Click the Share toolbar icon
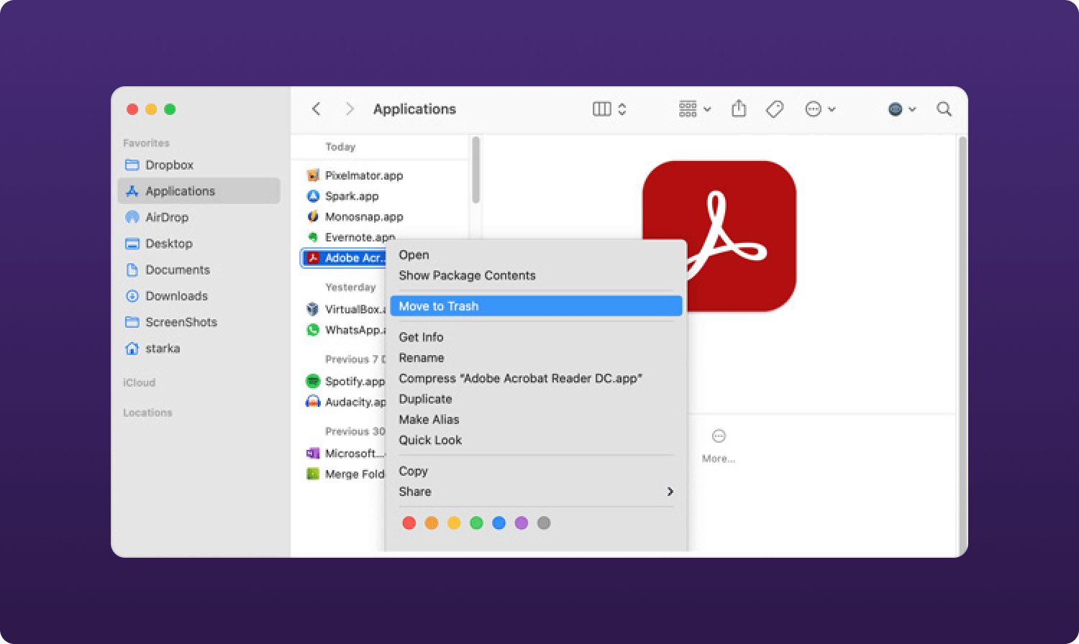This screenshot has height=644, width=1079. click(739, 109)
